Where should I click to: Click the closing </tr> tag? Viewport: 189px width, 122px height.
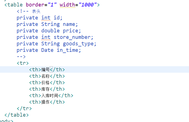point(24,108)
